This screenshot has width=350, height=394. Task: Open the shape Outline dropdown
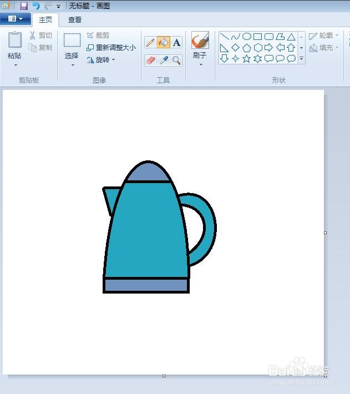323,36
